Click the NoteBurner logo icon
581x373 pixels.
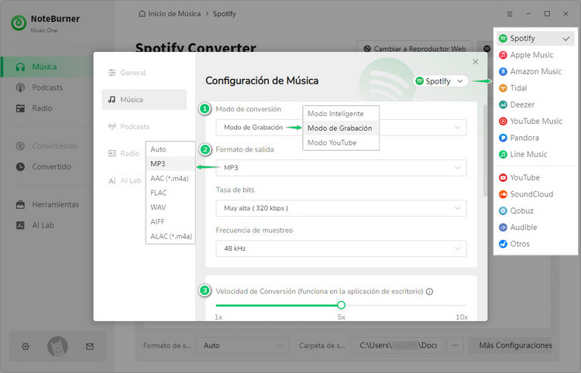[x=19, y=23]
